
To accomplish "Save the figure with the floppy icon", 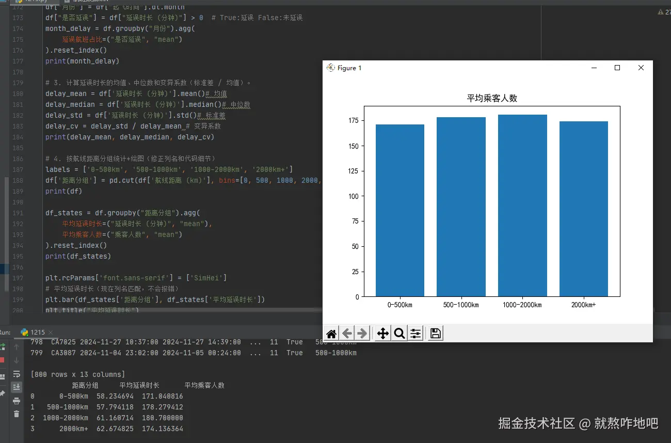I will pos(435,334).
